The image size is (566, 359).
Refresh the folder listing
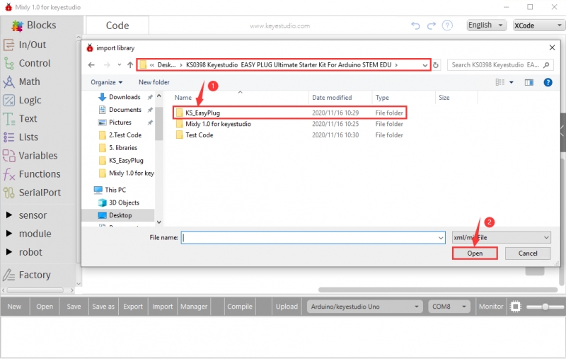(x=436, y=65)
